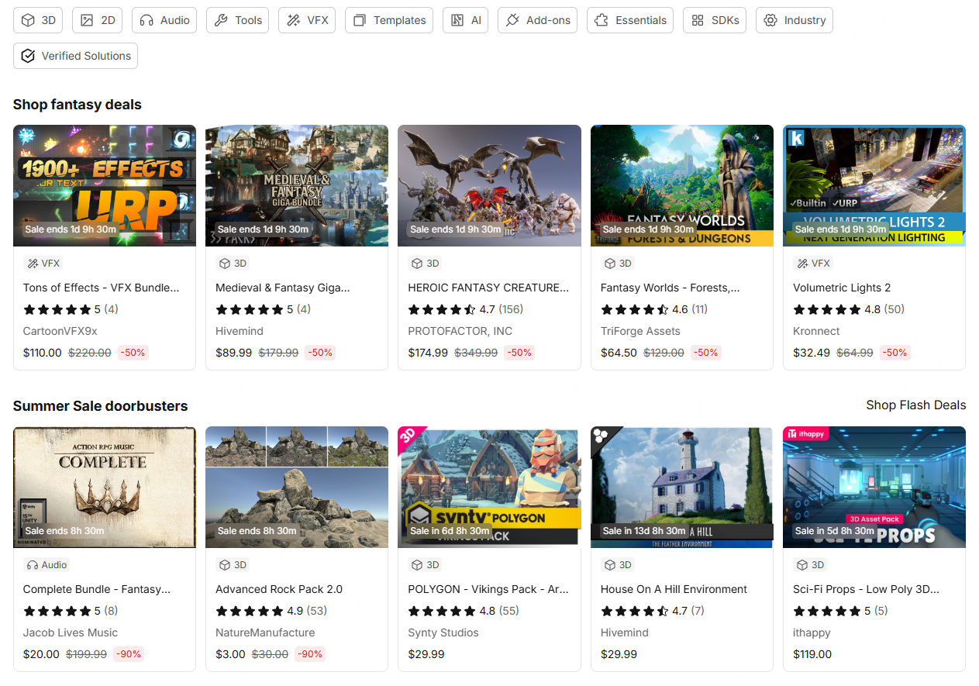Click star rating 4.7 (156) reviews

click(466, 309)
